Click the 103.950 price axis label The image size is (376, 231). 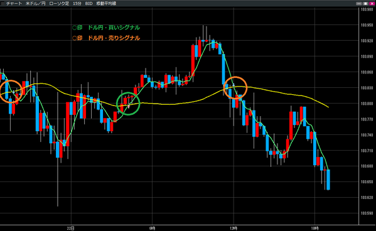(x=367, y=25)
